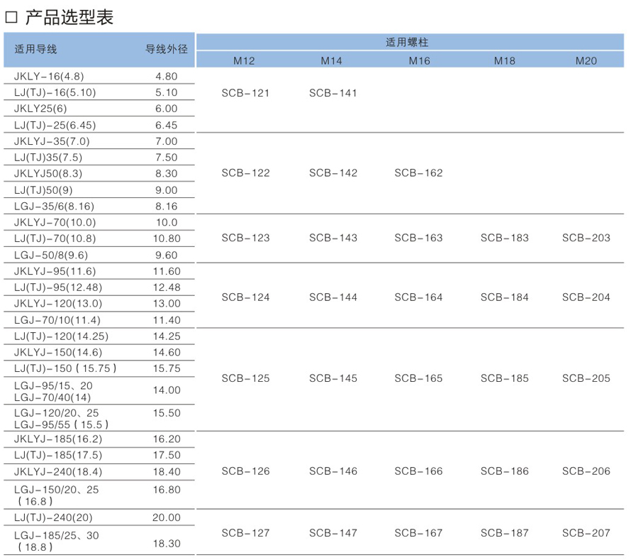Select the SCB-166 model cell
This screenshot has height=560, width=631.
(418, 471)
